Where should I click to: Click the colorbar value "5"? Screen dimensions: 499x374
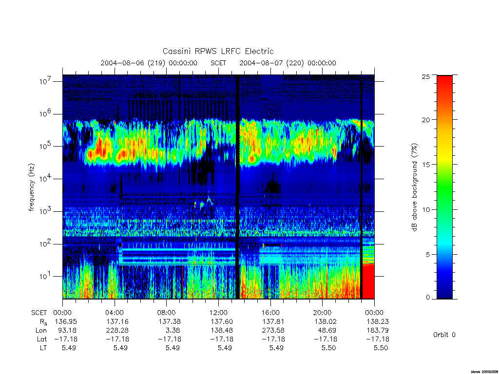tap(428, 254)
